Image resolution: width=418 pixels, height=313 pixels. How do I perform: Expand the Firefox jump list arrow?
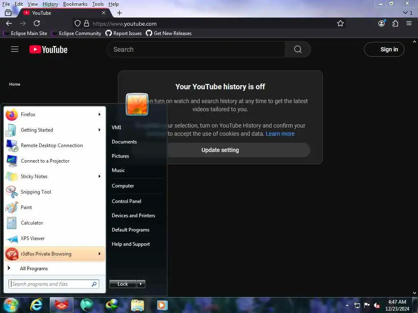pyautogui.click(x=100, y=115)
